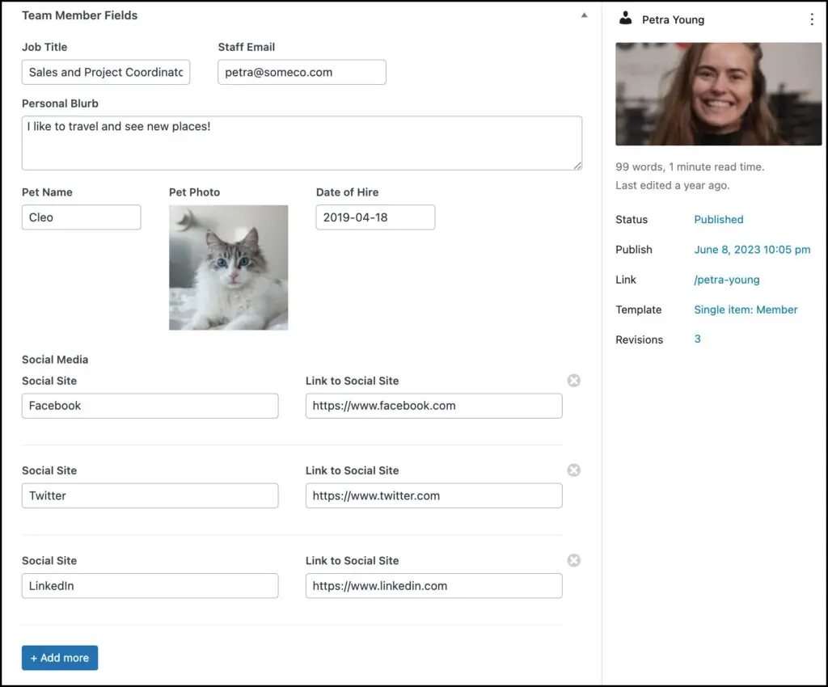Click the Staff Email field
Image resolution: width=828 pixels, height=687 pixels.
(302, 72)
